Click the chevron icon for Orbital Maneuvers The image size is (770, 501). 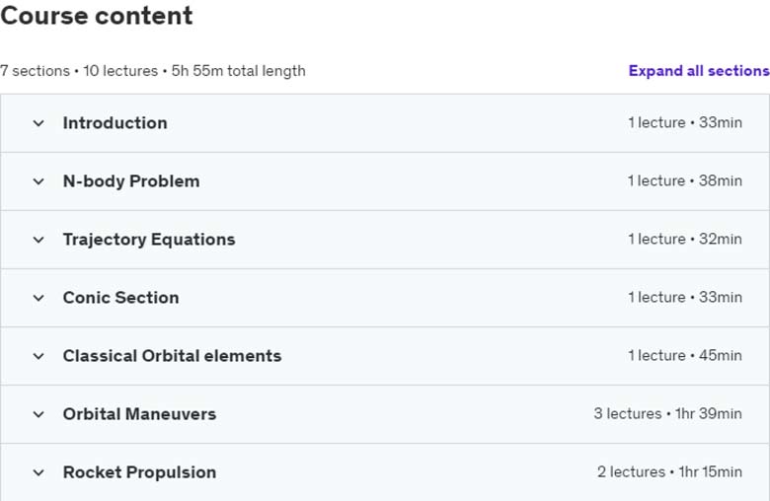click(x=38, y=414)
